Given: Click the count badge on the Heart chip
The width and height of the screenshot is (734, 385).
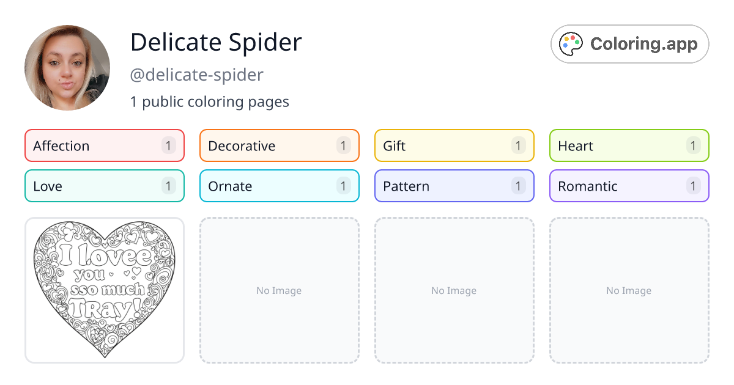Looking at the screenshot, I should 693,145.
